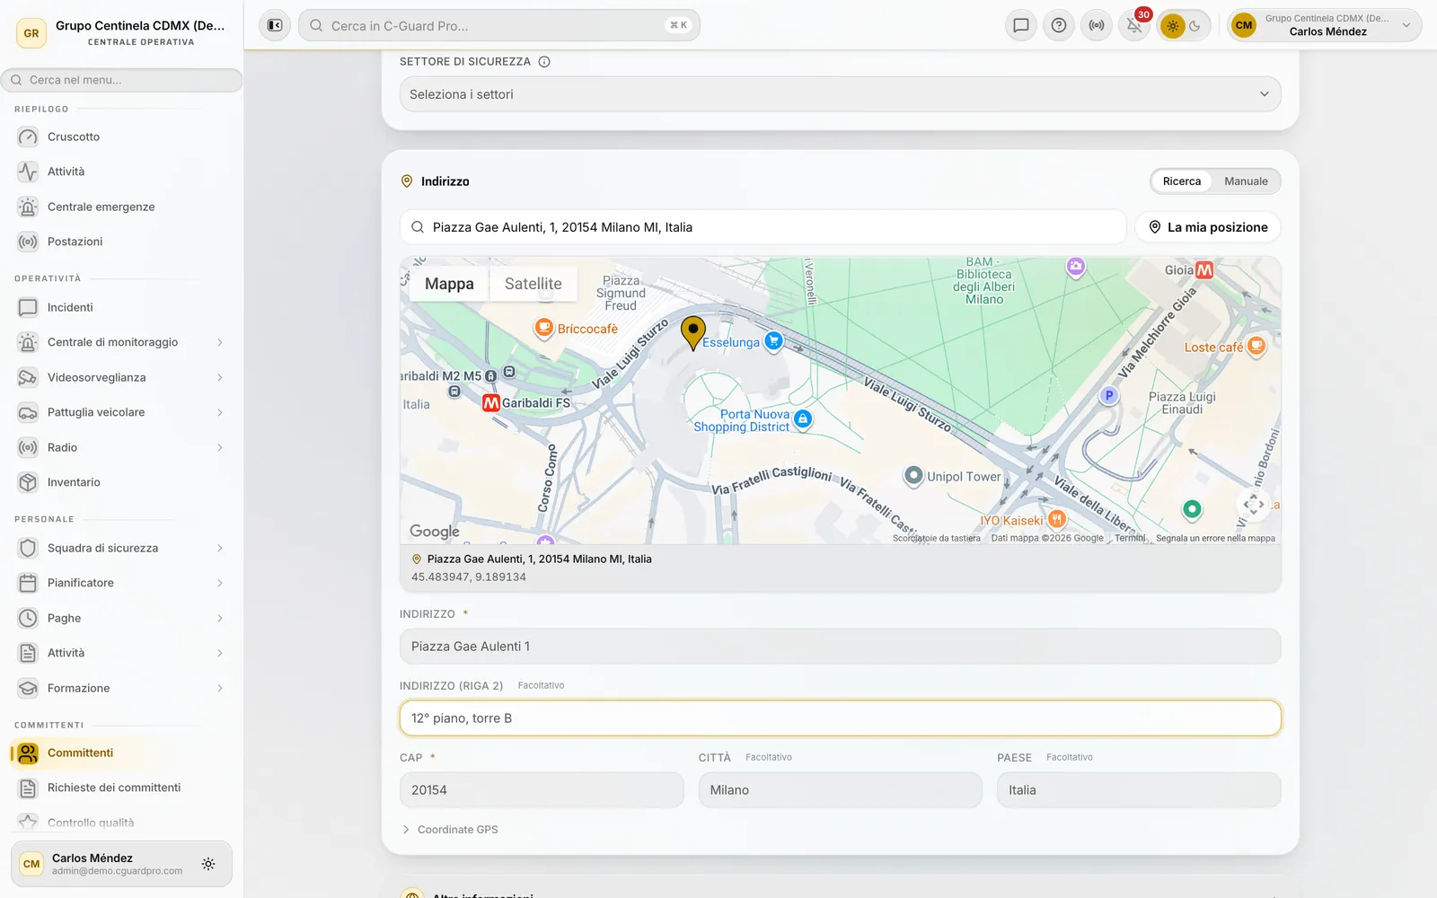
Task: Expand Coordinate GPS section
Action: pos(450,830)
